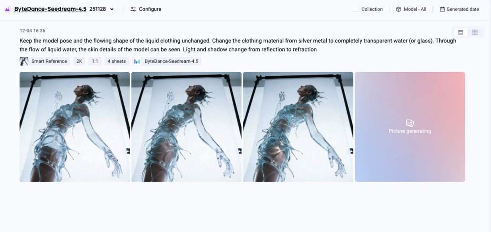Click the 4 sheets tag
The width and height of the screenshot is (491, 232).
point(117,61)
